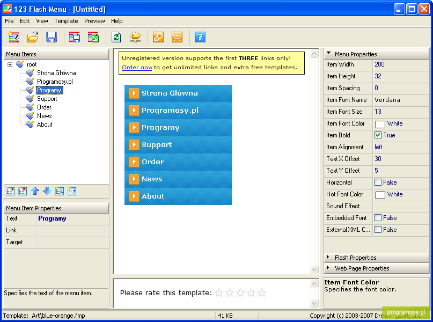Enable the Embedded Font checkbox
Screen dimensions: 433x322
coord(378,218)
